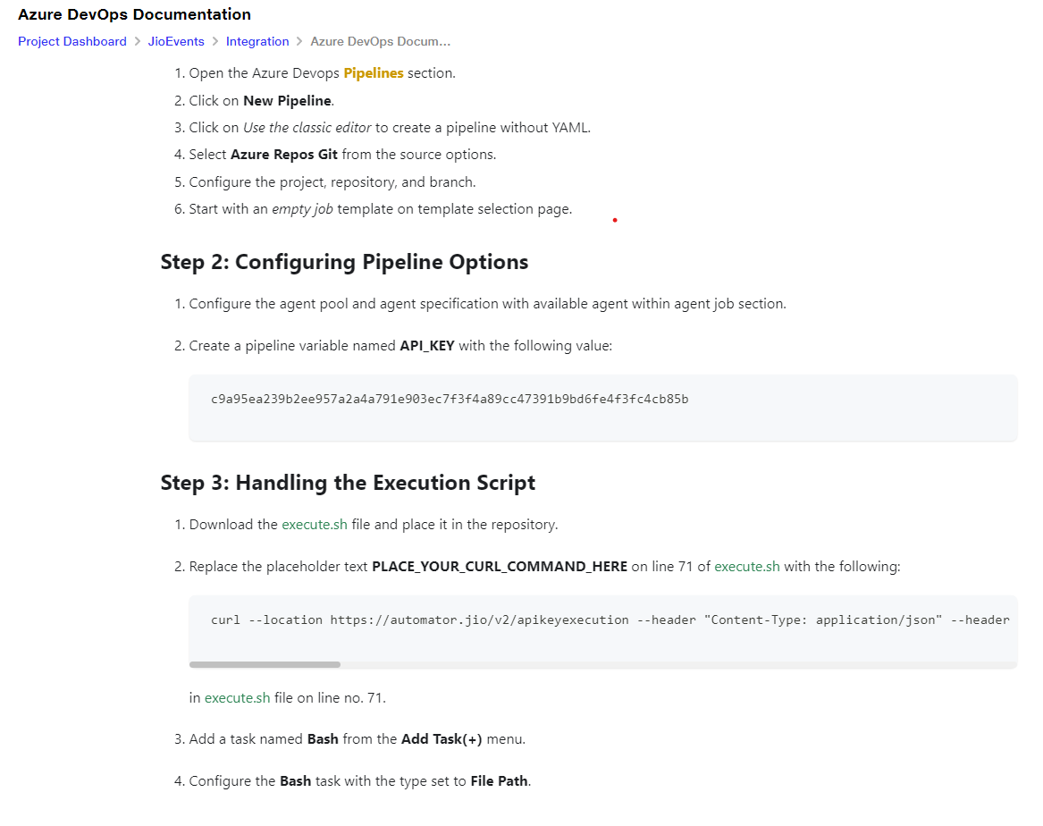Viewport: 1043px width, 826px height.
Task: Click the PLACE_YOUR_CURL_COMMAND_HERE placeholder text
Action: point(500,567)
